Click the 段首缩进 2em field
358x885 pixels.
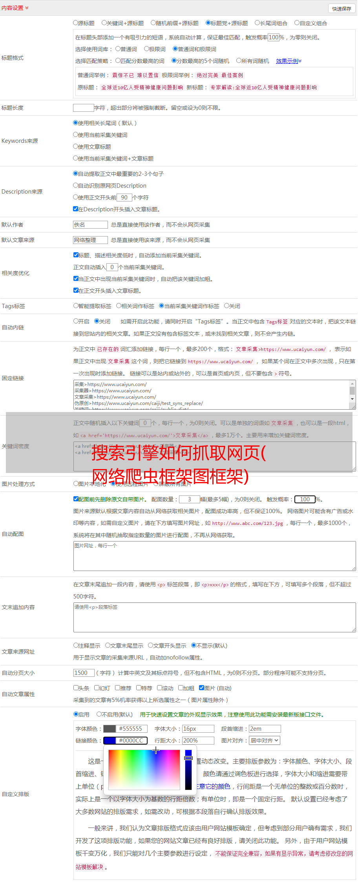pyautogui.click(x=265, y=729)
